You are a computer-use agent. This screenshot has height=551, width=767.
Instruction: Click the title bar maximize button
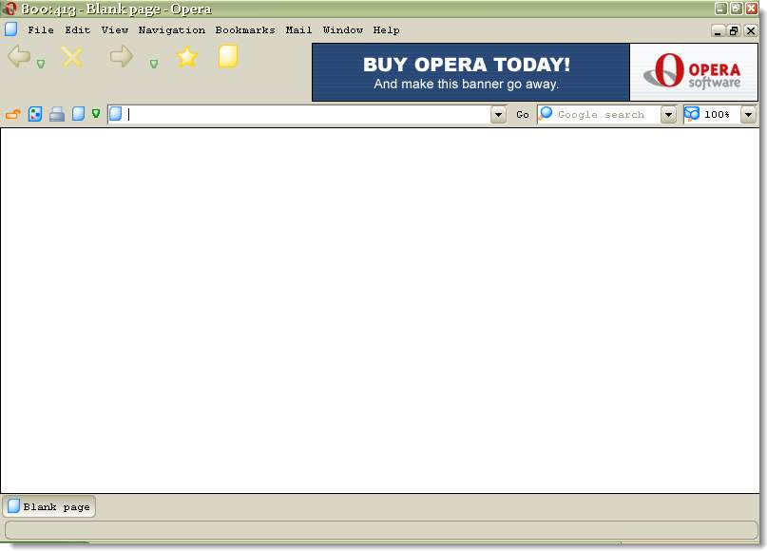point(737,9)
